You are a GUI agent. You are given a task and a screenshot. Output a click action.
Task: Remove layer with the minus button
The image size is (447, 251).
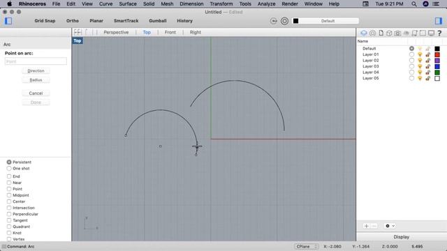(x=374, y=226)
